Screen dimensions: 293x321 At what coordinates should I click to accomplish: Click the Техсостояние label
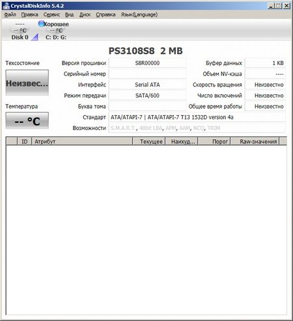tap(22, 63)
